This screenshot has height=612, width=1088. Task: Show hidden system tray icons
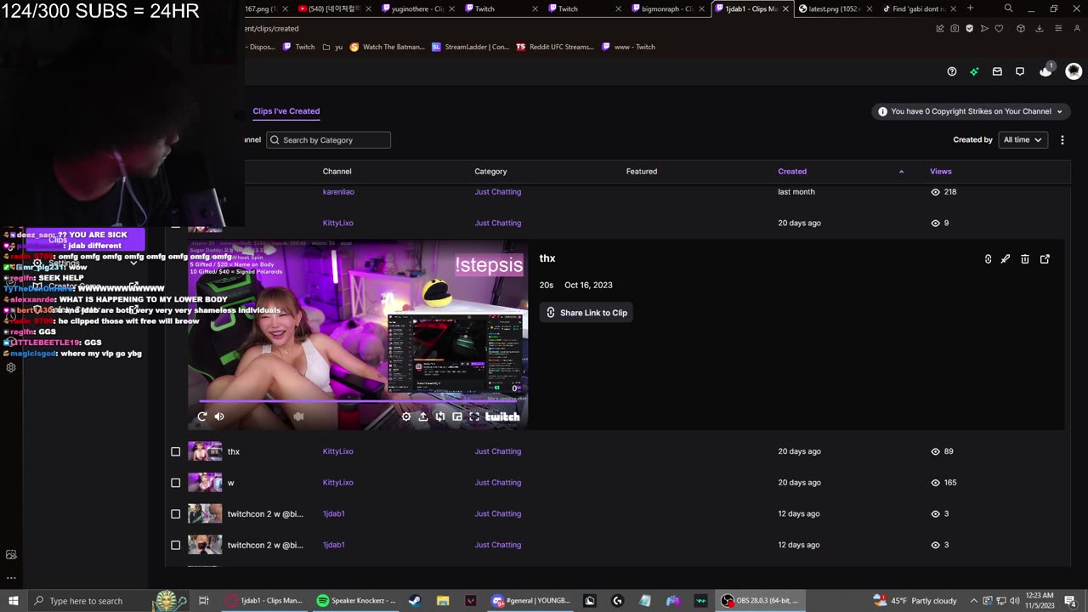click(x=974, y=600)
